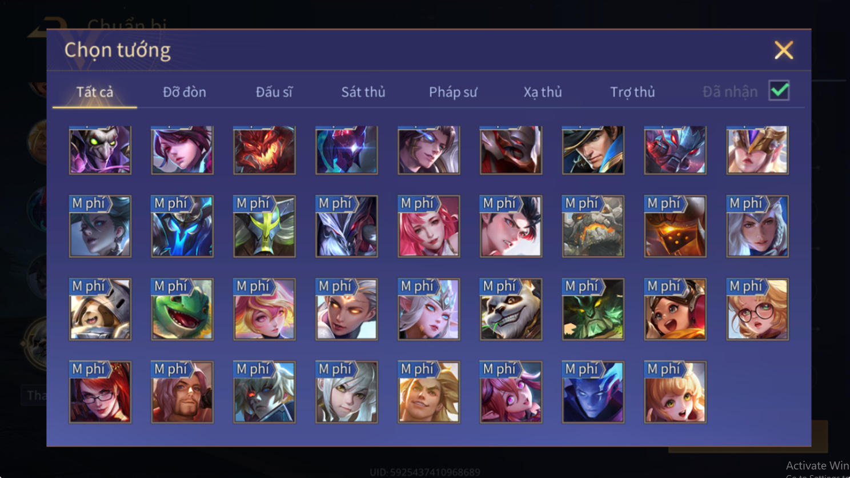Select the red fire demon hero
The height and width of the screenshot is (478, 850).
pyautogui.click(x=264, y=150)
